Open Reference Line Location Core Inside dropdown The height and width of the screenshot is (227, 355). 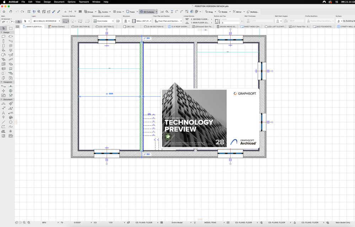point(103,21)
